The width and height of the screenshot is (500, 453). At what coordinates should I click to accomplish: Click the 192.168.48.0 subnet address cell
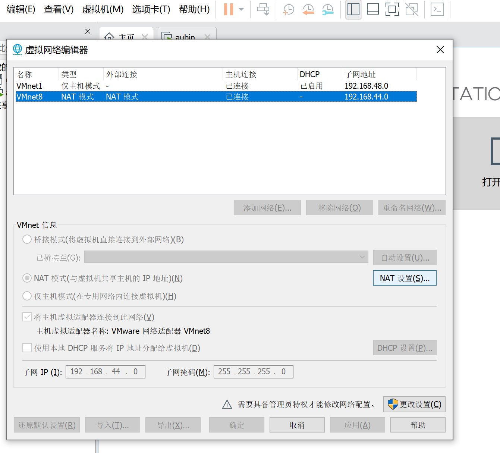(366, 86)
